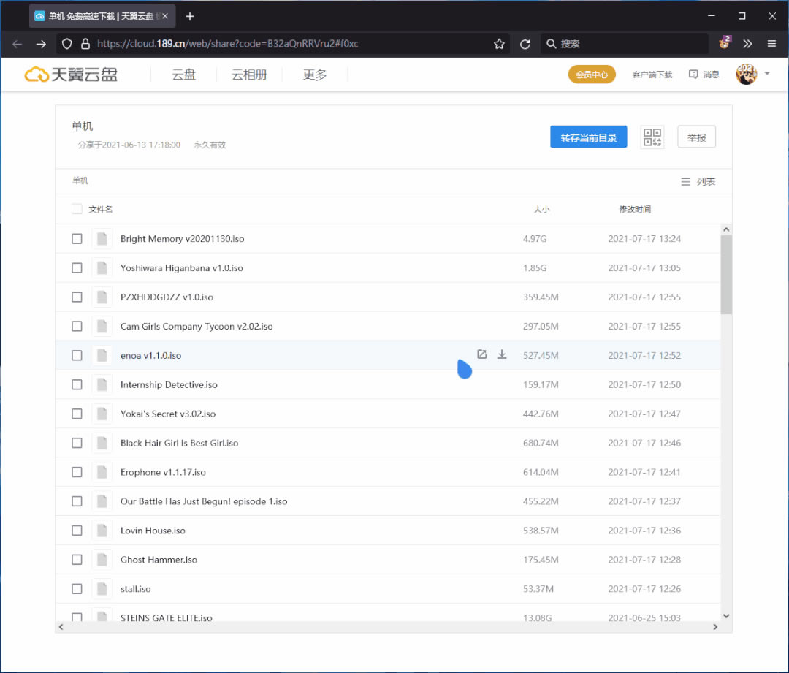Open the tracking protection shield icon

(67, 45)
